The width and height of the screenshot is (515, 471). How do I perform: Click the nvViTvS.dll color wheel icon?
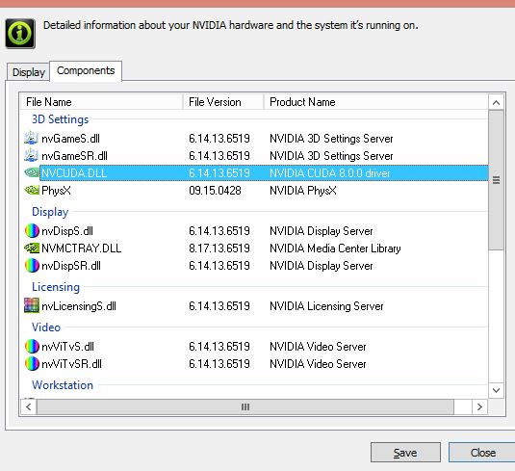(x=32, y=347)
